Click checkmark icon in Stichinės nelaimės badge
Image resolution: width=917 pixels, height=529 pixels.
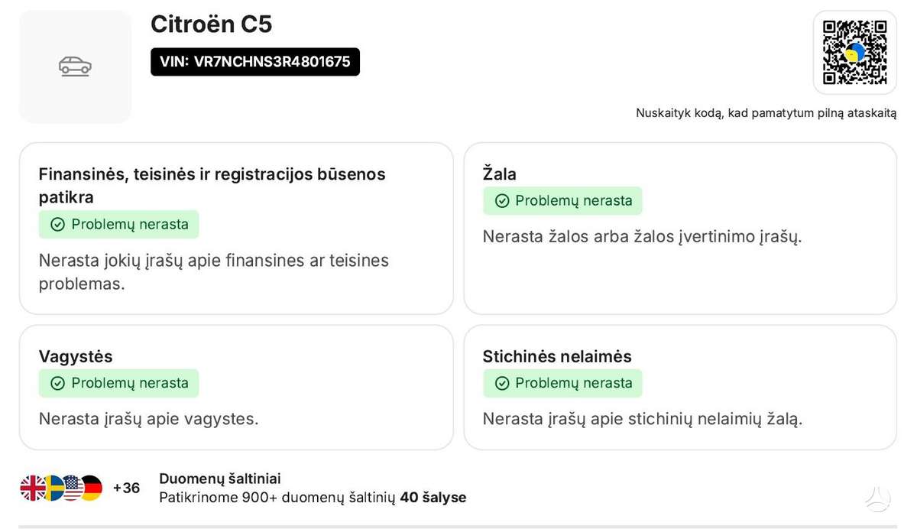coord(502,384)
